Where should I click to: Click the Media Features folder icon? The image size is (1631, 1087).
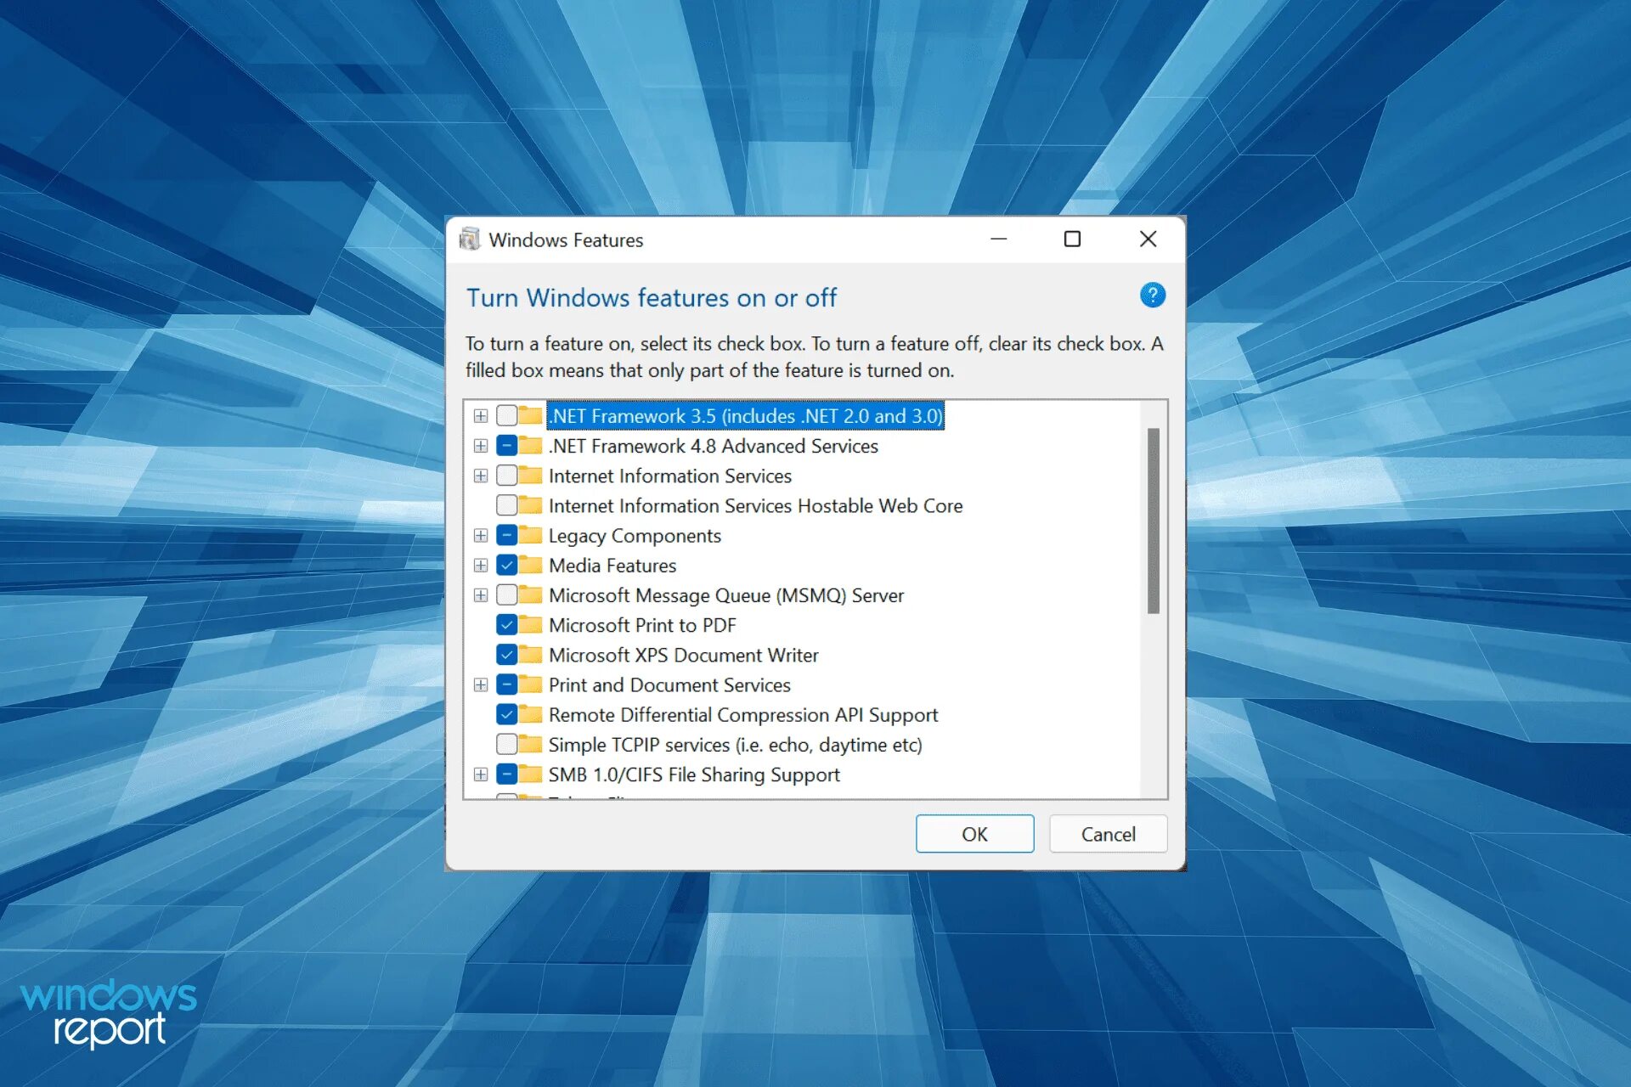531,566
